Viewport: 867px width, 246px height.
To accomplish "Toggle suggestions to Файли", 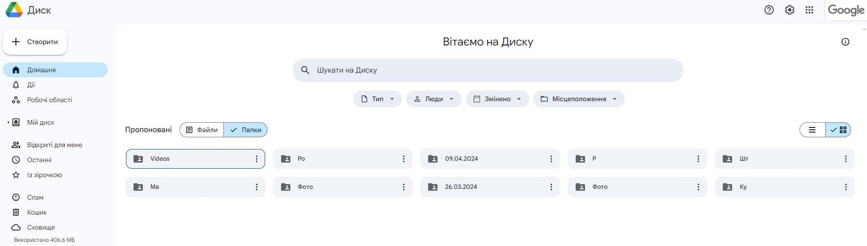I will [x=202, y=130].
